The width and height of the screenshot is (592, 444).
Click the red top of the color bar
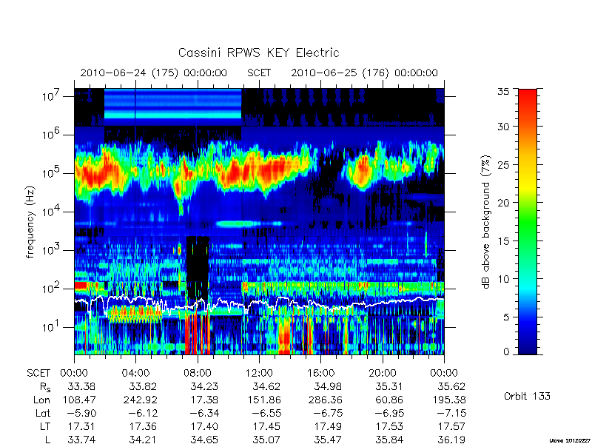pos(528,95)
